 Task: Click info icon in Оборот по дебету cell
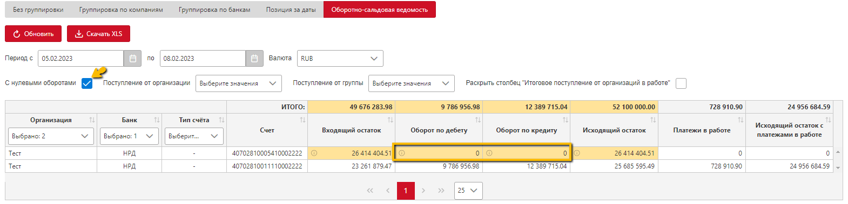point(401,153)
